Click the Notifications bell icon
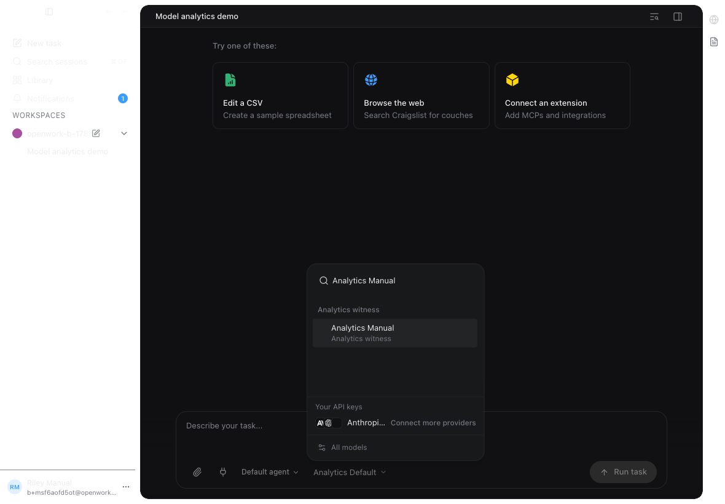725x504 pixels. [x=17, y=98]
